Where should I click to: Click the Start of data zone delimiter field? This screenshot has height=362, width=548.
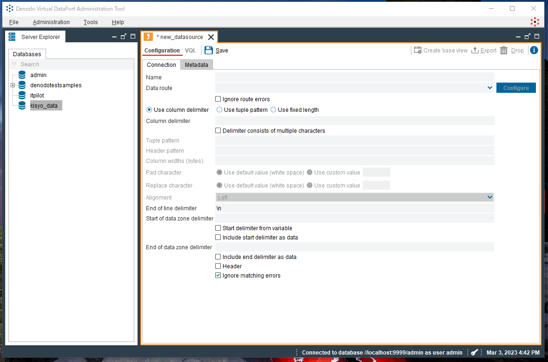(x=355, y=218)
